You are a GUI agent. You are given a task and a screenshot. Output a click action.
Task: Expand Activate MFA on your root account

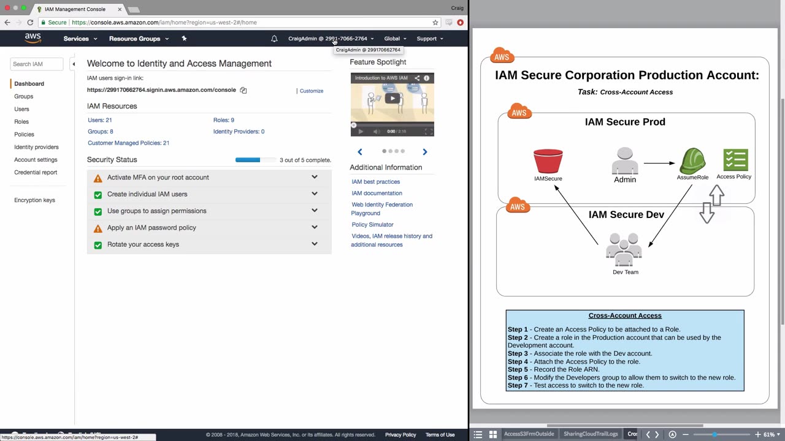315,177
